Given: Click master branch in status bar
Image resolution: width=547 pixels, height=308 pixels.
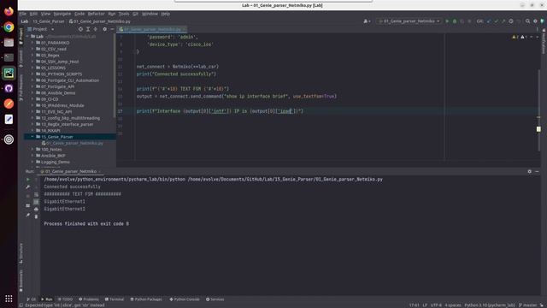Looking at the screenshot, I should pos(527,305).
